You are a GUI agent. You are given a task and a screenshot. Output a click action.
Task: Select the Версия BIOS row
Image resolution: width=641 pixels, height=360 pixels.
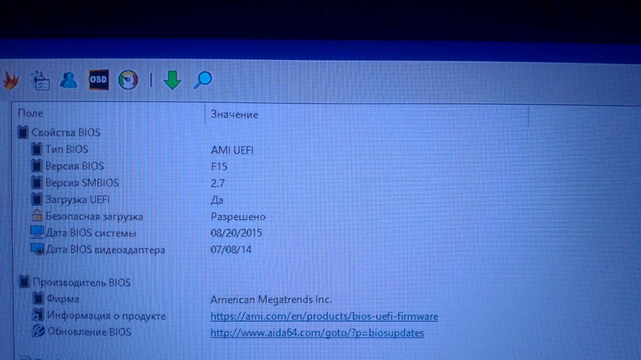click(x=75, y=166)
